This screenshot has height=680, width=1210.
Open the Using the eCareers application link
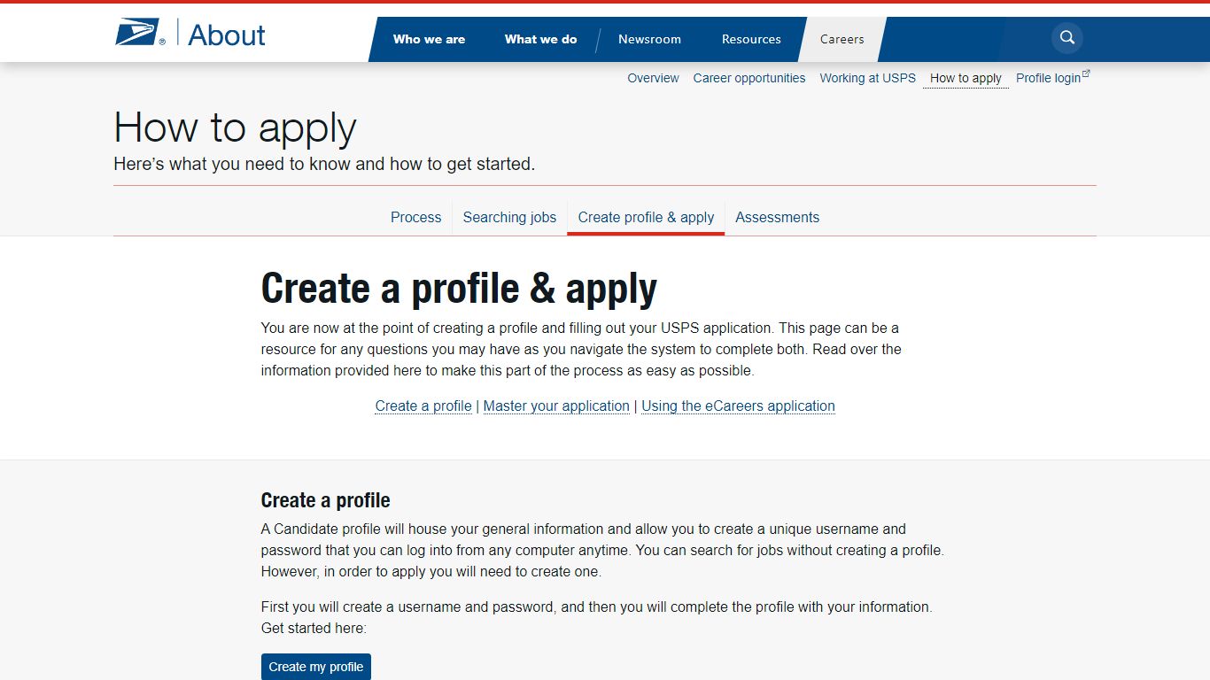click(738, 406)
